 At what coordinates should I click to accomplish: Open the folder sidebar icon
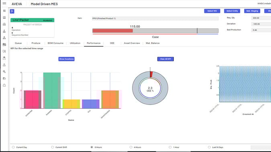pos(4,79)
